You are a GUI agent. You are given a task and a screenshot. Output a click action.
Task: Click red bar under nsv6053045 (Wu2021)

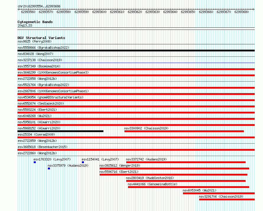coord(219,193)
